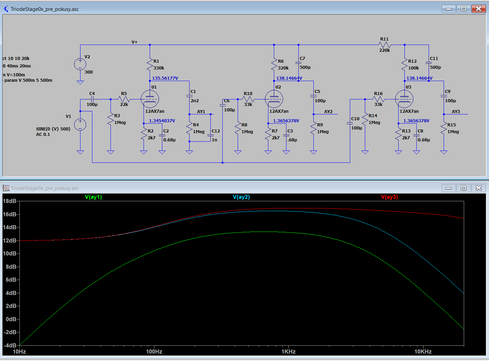Click the 'param V 500m 5 500m' directive
The width and height of the screenshot is (489, 361).
28,80
